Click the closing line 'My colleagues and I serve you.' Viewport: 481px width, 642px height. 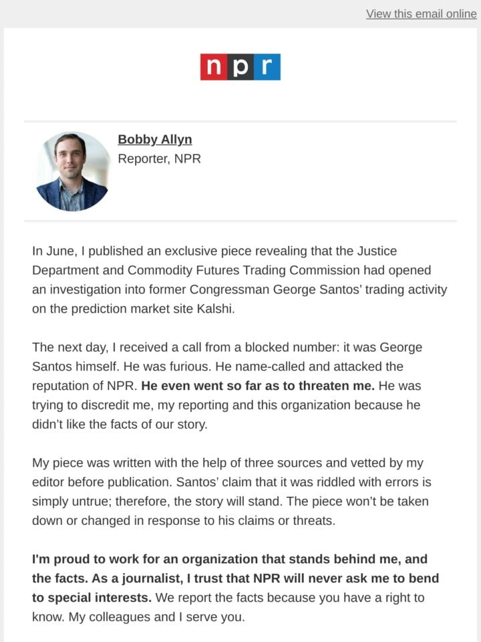[156, 617]
